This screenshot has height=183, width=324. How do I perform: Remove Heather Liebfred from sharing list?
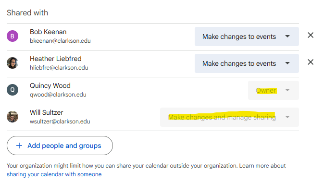pyautogui.click(x=311, y=62)
